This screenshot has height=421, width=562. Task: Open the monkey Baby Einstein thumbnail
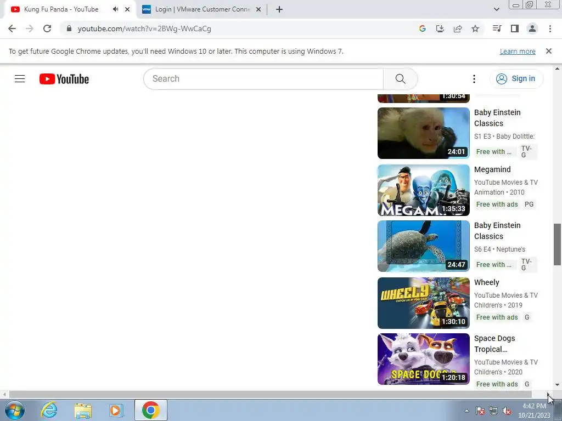point(423,133)
